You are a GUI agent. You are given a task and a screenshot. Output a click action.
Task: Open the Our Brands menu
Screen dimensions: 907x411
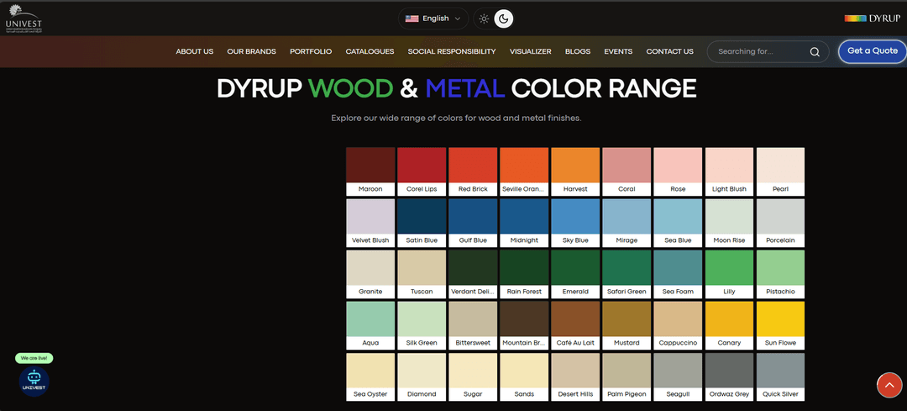(251, 51)
